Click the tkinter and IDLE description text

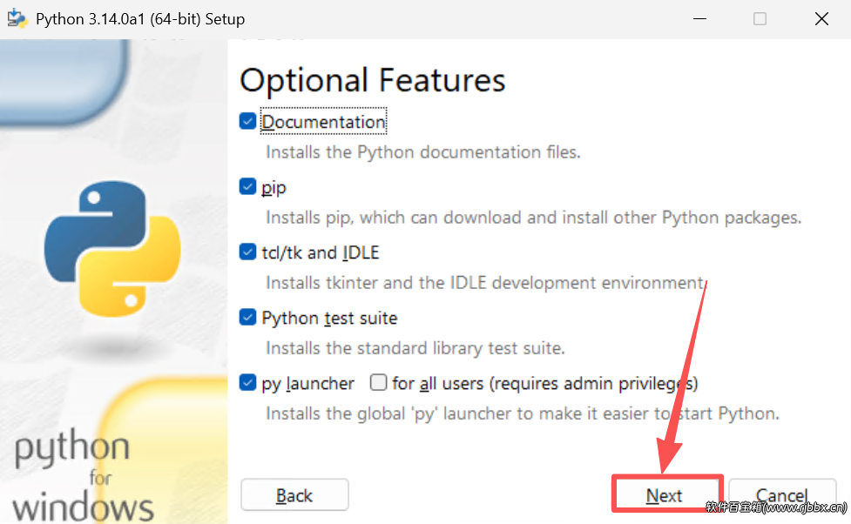485,283
